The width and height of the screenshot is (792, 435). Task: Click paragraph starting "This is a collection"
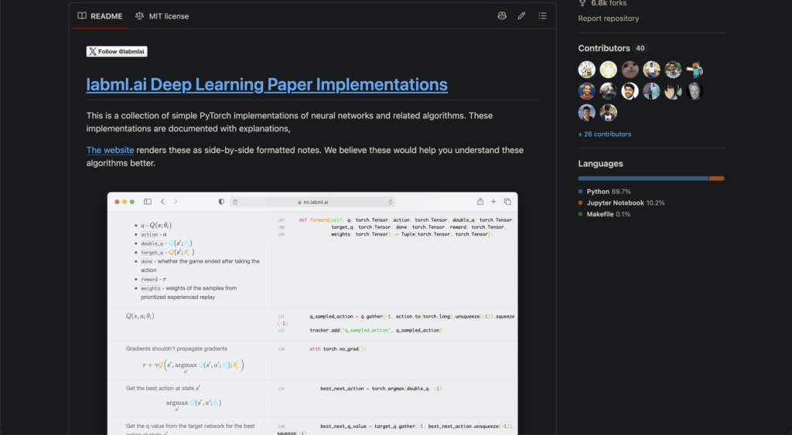click(x=289, y=122)
